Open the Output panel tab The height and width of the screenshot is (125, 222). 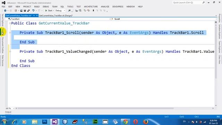click(x=8, y=112)
